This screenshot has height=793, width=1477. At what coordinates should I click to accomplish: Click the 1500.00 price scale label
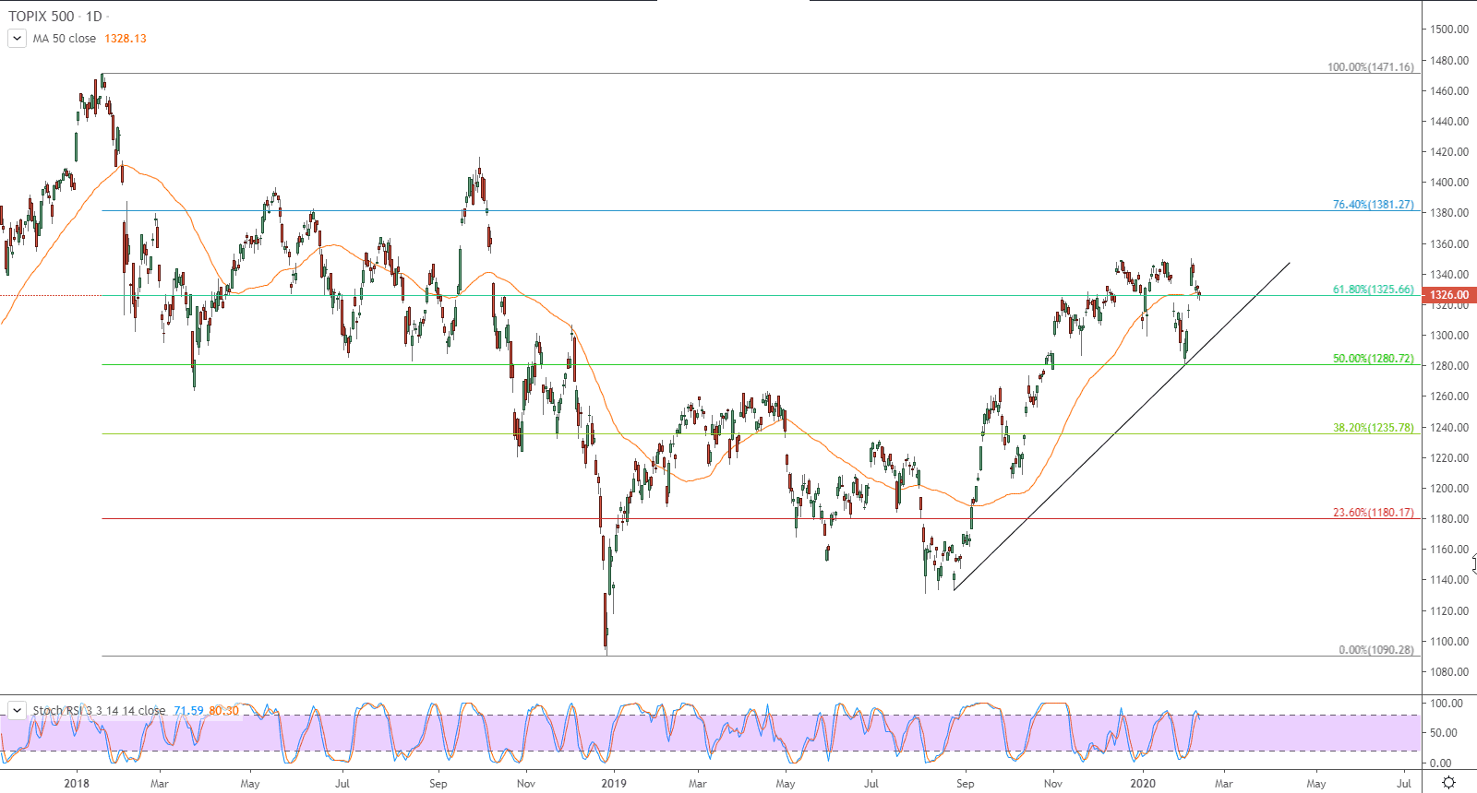pos(1449,30)
